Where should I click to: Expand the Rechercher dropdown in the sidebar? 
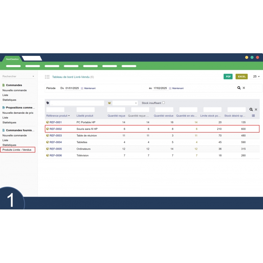pos(33,77)
